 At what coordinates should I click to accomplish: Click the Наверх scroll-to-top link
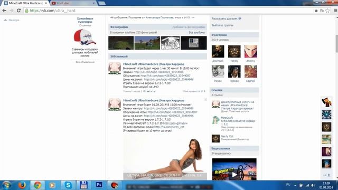click(x=12, y=20)
